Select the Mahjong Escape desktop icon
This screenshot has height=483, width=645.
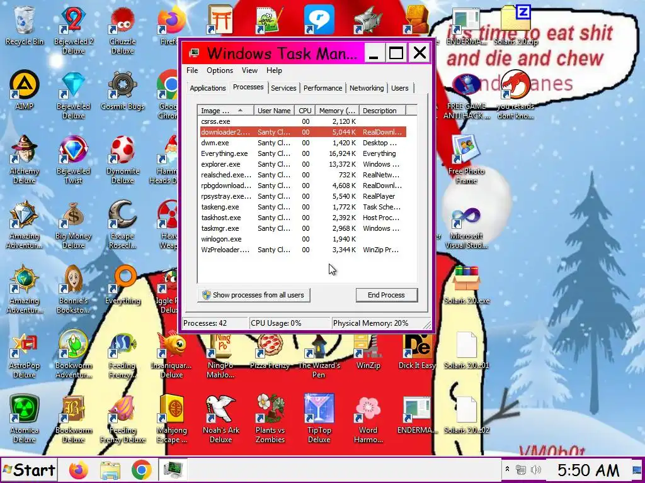[171, 419]
